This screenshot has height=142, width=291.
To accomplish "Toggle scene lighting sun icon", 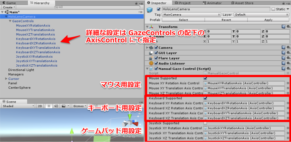I will coord(49,106).
